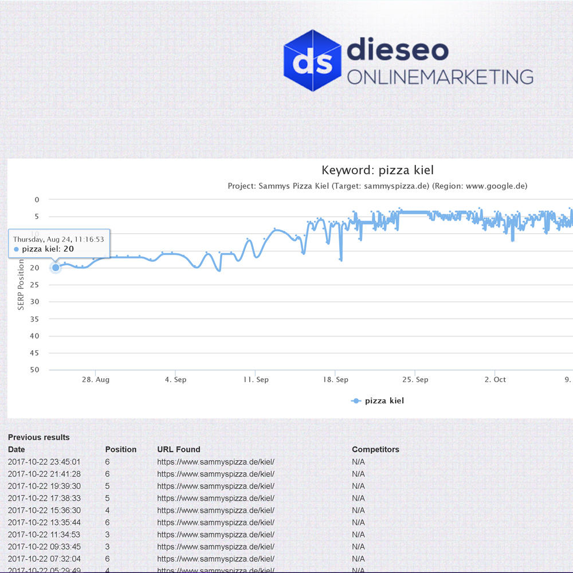573x573 pixels.
Task: Open the URL in the 15:36:30 row
Action: pos(215,510)
